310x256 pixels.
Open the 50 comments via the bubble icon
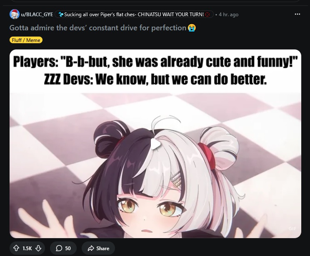coord(59,248)
